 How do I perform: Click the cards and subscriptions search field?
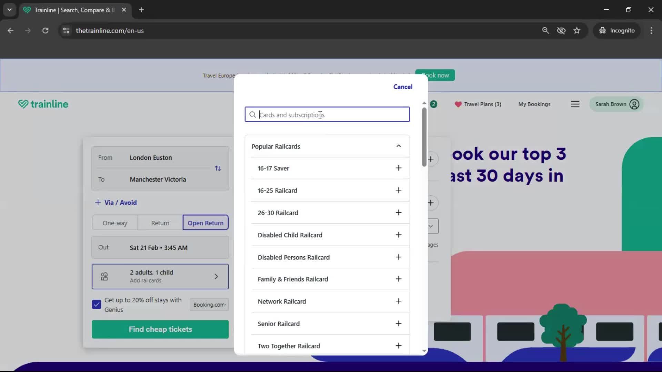pyautogui.click(x=327, y=114)
